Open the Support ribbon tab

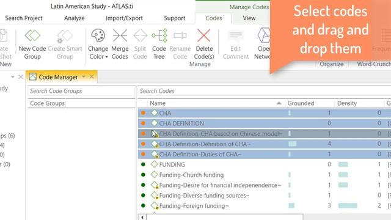(x=175, y=18)
